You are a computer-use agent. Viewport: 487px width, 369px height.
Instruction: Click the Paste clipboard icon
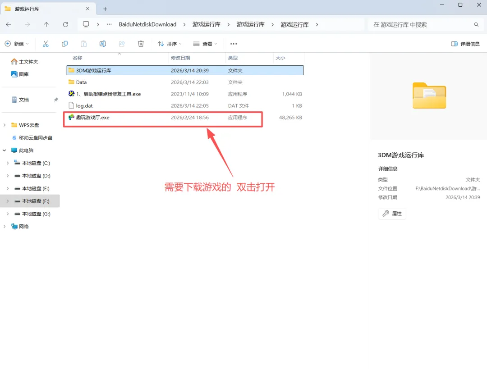83,44
